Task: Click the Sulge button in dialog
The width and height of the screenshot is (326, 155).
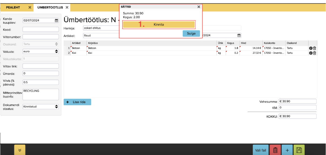Action: 191,34
